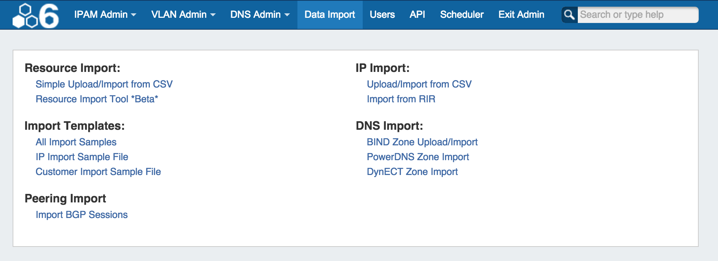Click the 6connect hexagon logo
718x261 pixels.
tap(36, 16)
